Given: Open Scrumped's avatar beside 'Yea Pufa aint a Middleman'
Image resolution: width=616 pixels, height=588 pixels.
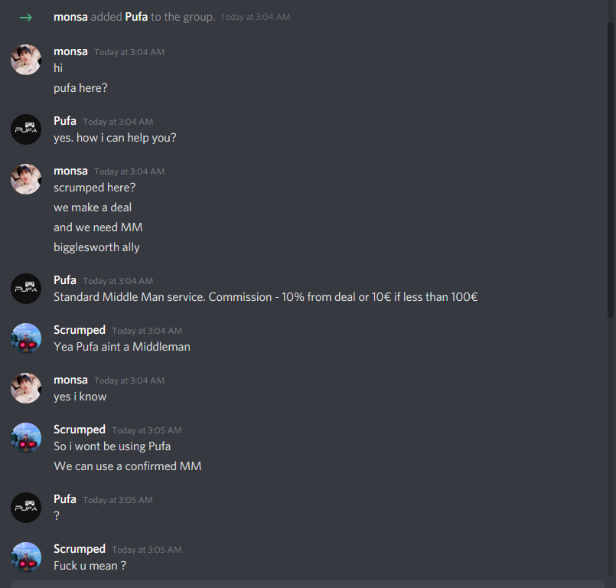Looking at the screenshot, I should (26, 338).
